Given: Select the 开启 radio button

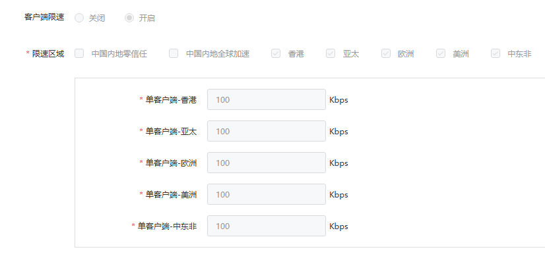Looking at the screenshot, I should pyautogui.click(x=129, y=18).
